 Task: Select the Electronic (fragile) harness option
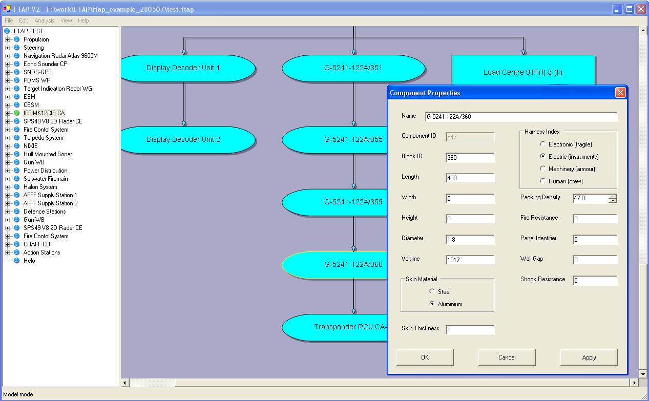point(543,144)
